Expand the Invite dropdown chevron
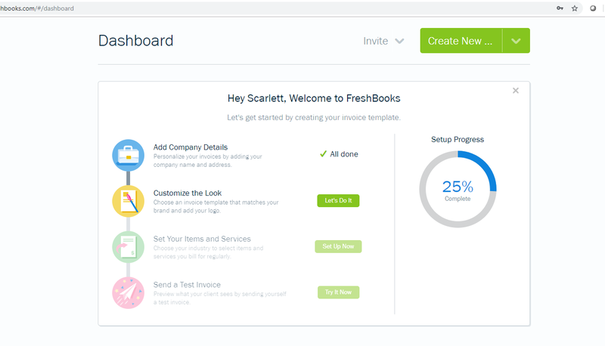The image size is (605, 346). pyautogui.click(x=400, y=41)
